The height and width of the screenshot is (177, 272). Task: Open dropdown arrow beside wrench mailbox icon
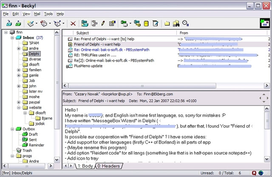click(x=130, y=23)
